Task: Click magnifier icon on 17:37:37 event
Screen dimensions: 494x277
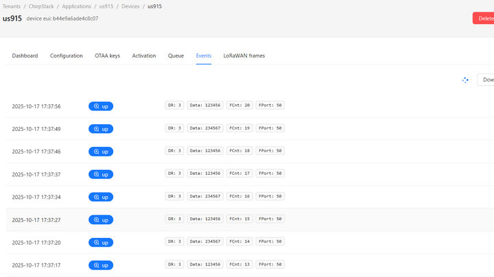Action: 97,174
